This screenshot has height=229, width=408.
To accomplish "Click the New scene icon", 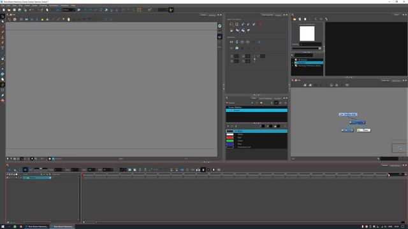I will click(4, 10).
